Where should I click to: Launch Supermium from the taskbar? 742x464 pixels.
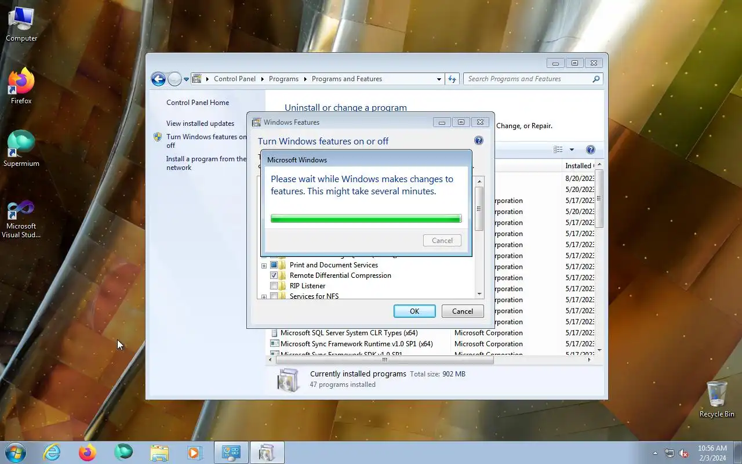point(123,452)
